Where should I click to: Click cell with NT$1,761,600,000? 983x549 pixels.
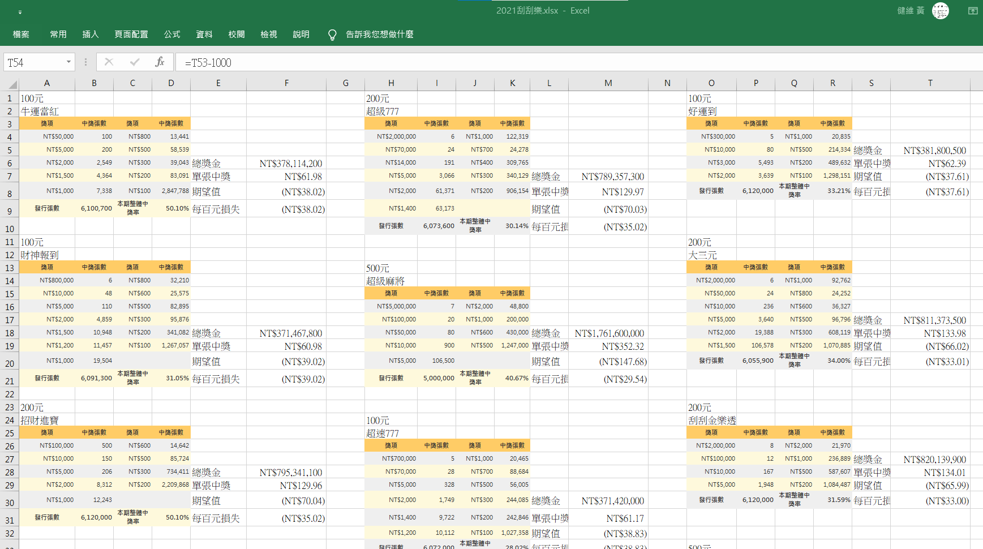click(608, 333)
